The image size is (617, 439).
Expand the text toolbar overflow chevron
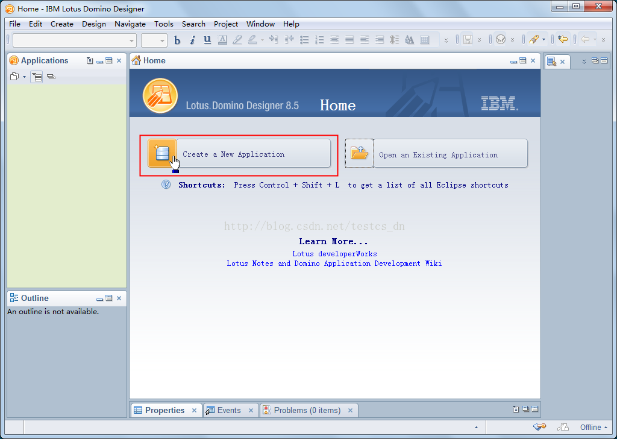(x=446, y=40)
